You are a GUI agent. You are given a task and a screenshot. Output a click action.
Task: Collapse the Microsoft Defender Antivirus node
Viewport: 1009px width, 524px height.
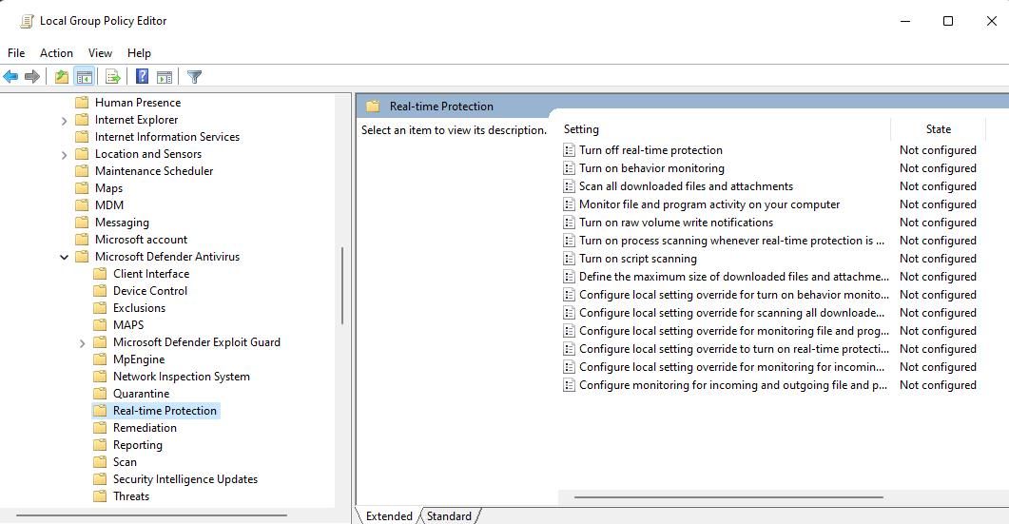(64, 257)
